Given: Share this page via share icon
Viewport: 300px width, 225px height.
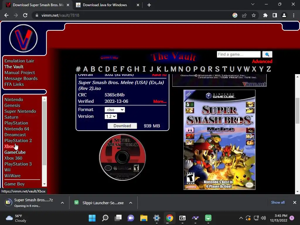Looking at the screenshot, I should [x=244, y=15].
